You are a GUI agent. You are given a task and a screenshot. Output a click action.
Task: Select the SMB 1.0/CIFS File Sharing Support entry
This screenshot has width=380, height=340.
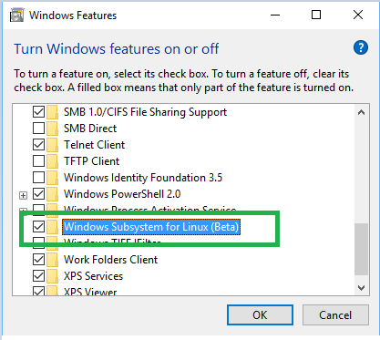(x=145, y=112)
